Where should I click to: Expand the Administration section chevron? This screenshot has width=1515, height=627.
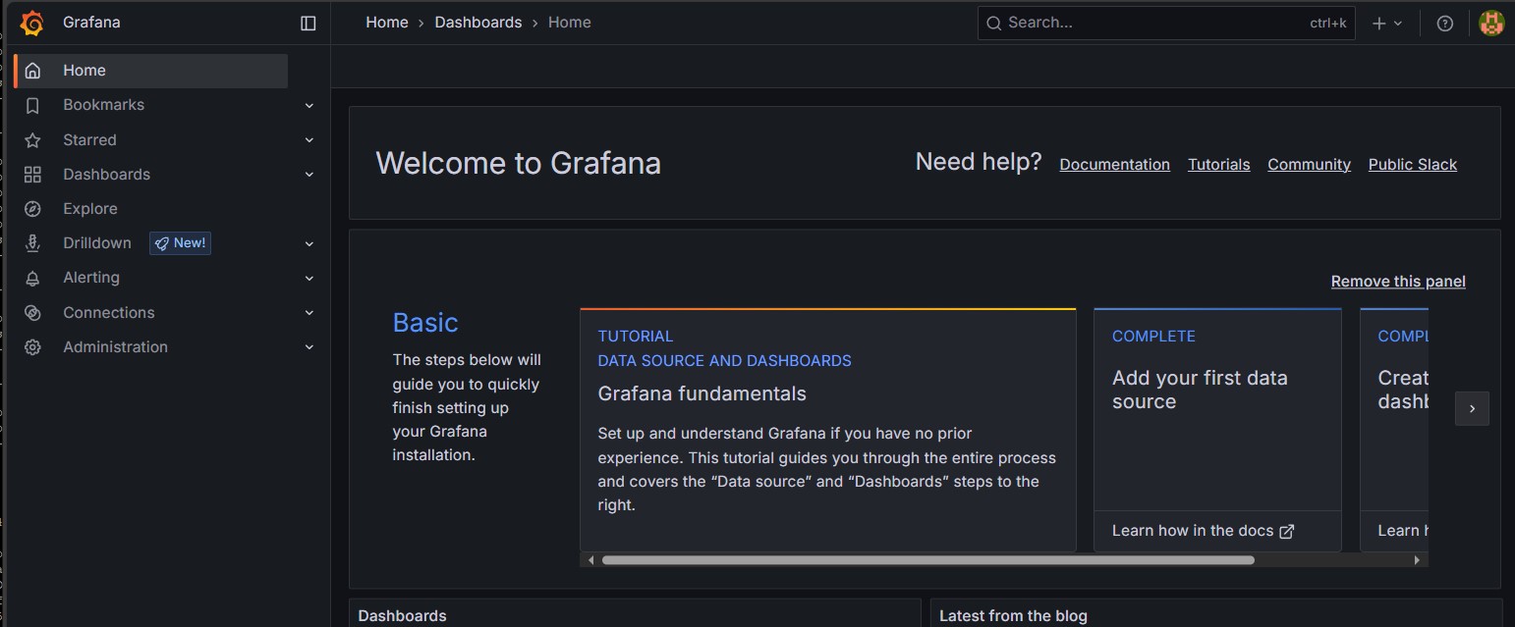(x=309, y=347)
